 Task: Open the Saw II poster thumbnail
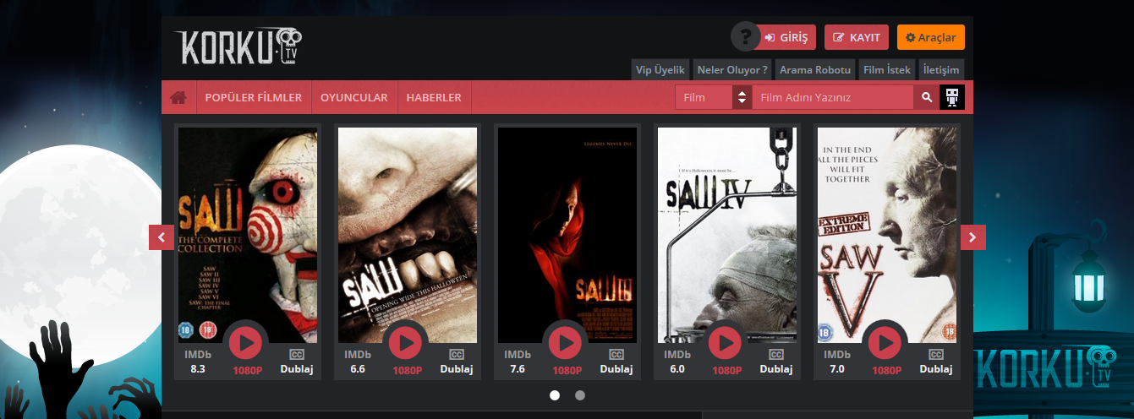(408, 235)
